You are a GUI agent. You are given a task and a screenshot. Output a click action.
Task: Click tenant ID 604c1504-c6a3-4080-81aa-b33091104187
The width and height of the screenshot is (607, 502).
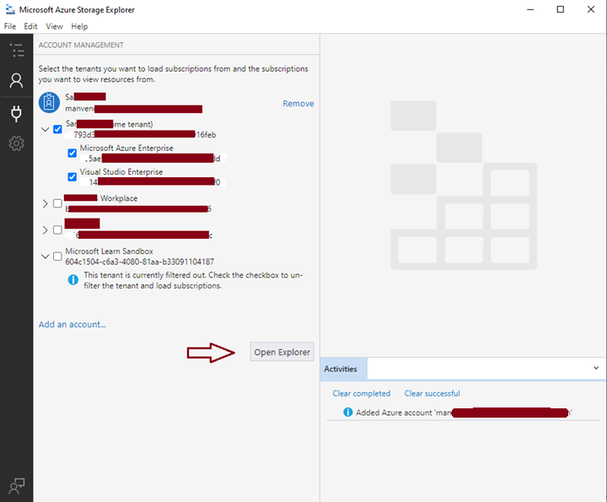[139, 262]
